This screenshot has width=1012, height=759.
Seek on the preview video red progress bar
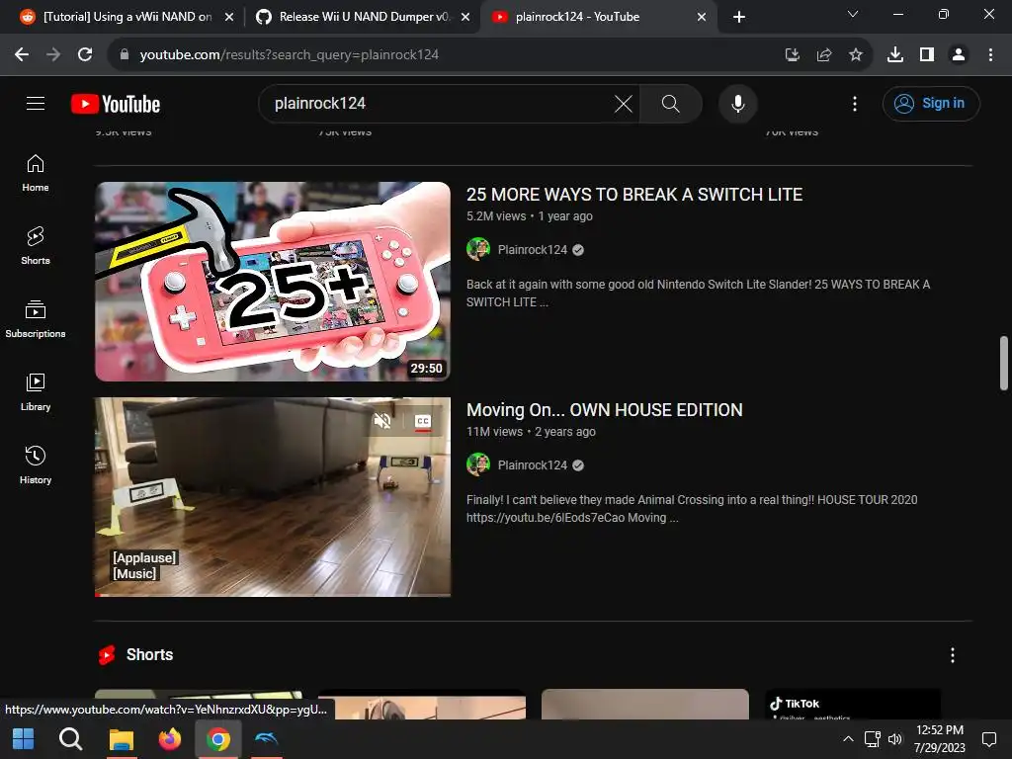(x=273, y=594)
